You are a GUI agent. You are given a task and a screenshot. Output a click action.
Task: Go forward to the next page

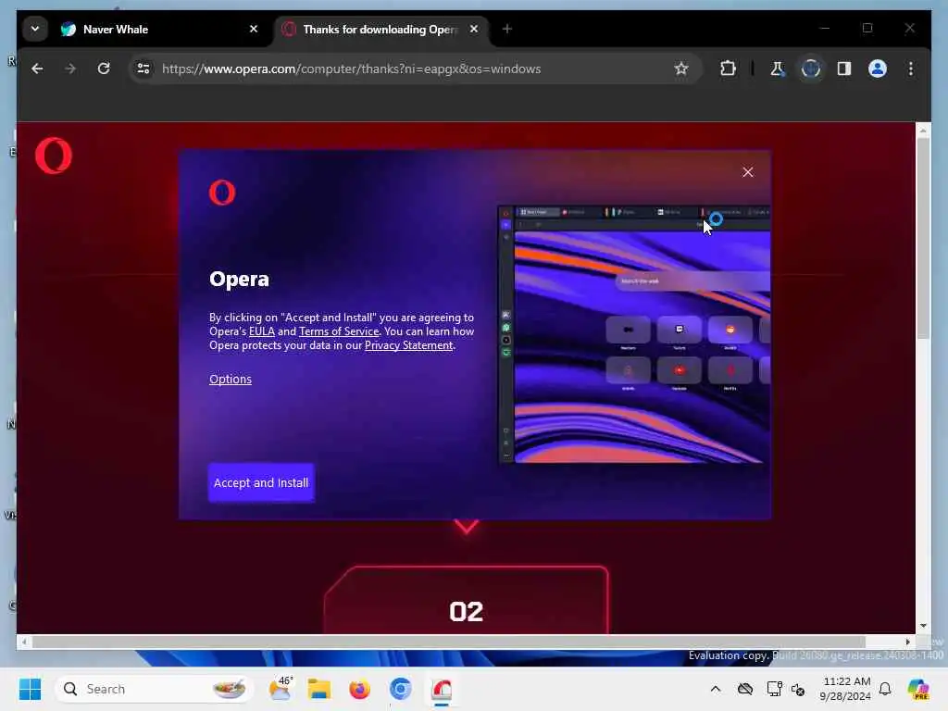tap(70, 69)
